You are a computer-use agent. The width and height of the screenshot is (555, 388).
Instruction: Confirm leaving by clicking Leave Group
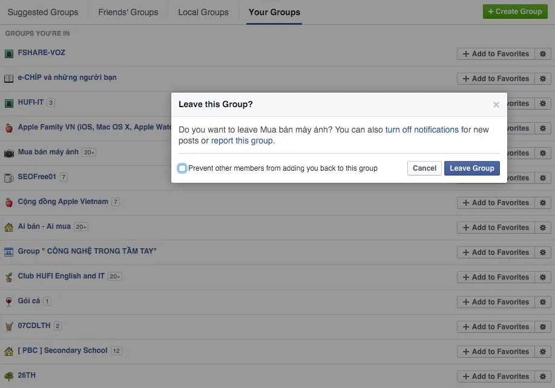(471, 168)
